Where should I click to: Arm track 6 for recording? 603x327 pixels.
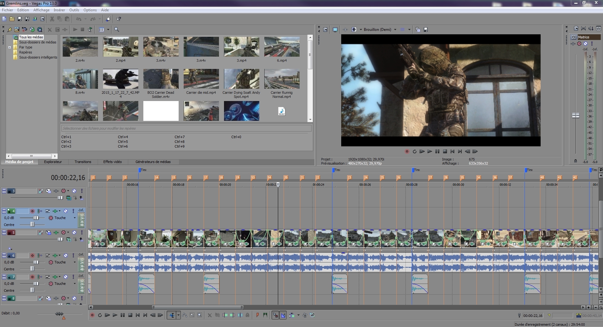(x=32, y=256)
